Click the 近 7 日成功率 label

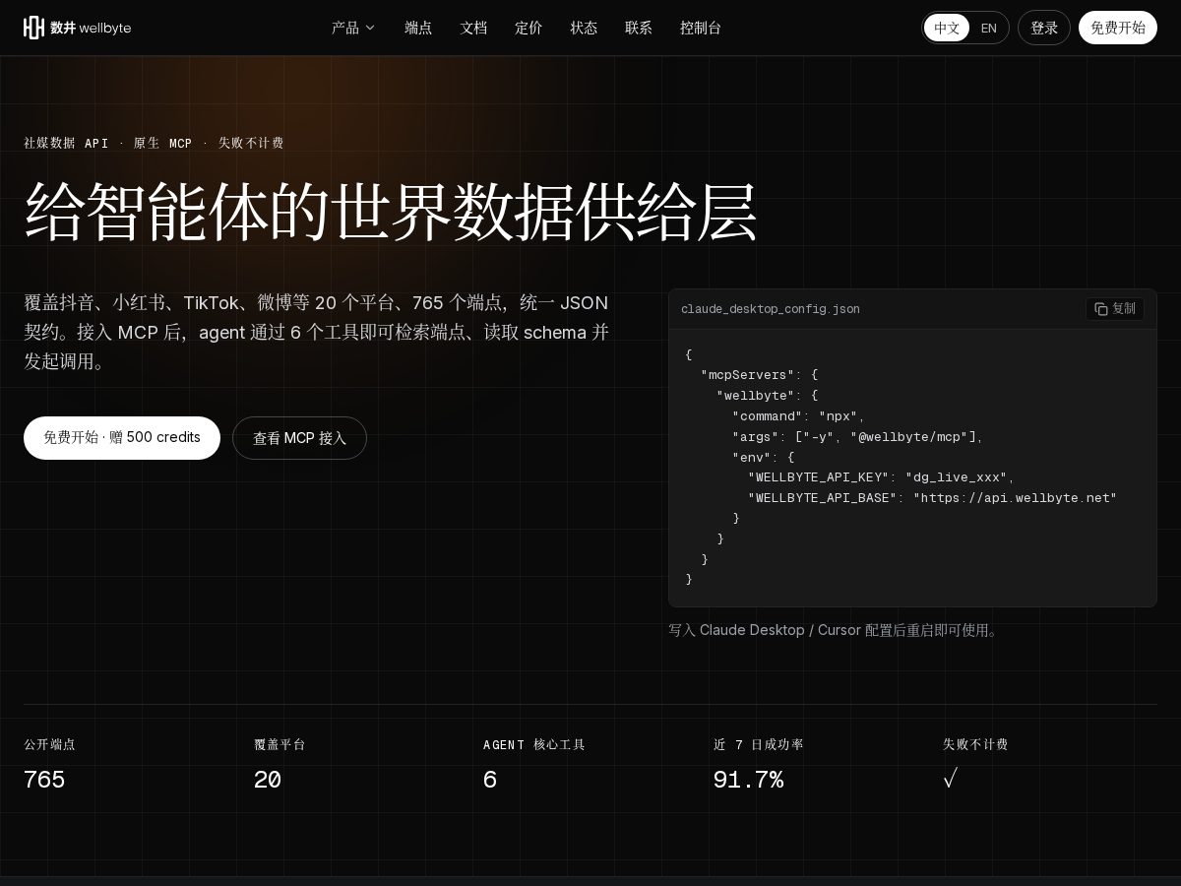[759, 744]
